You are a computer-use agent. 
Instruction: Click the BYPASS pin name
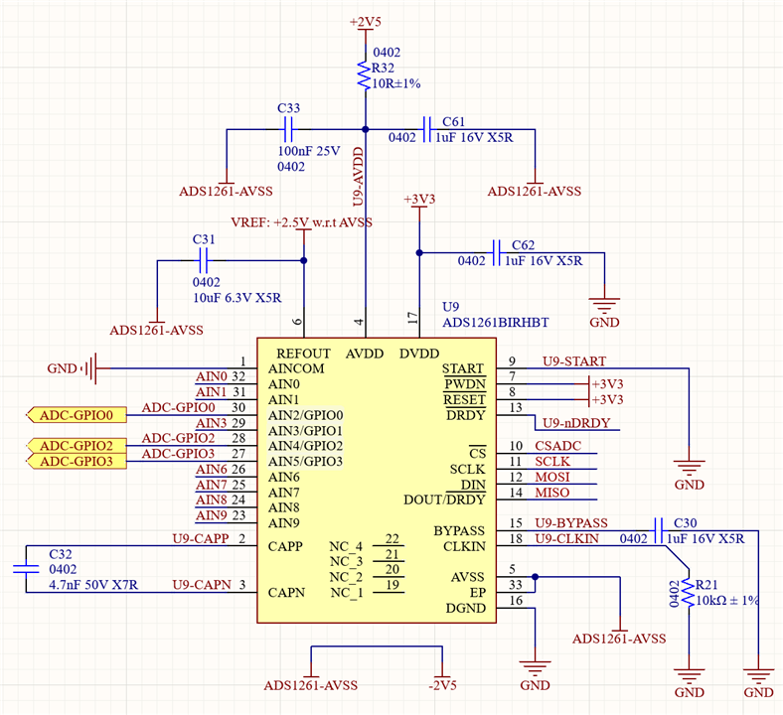pyautogui.click(x=459, y=530)
